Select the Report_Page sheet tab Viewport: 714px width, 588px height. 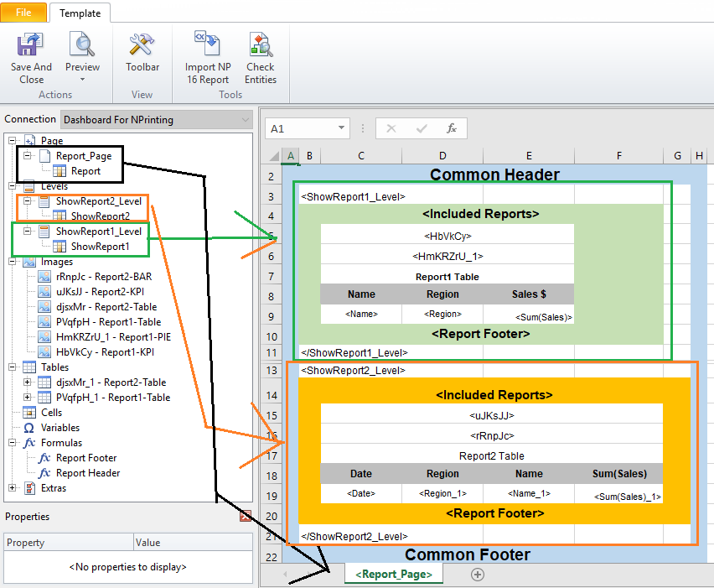(x=393, y=575)
